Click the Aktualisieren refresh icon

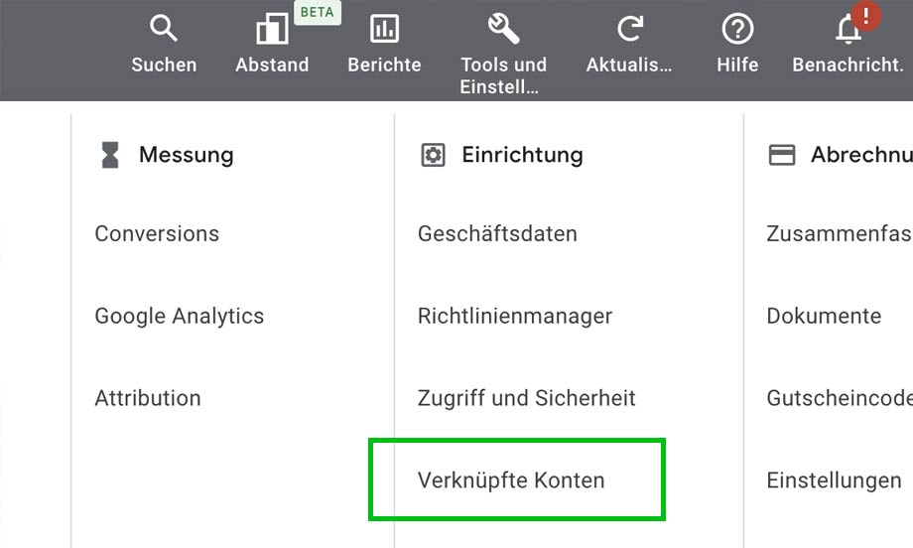pyautogui.click(x=629, y=29)
